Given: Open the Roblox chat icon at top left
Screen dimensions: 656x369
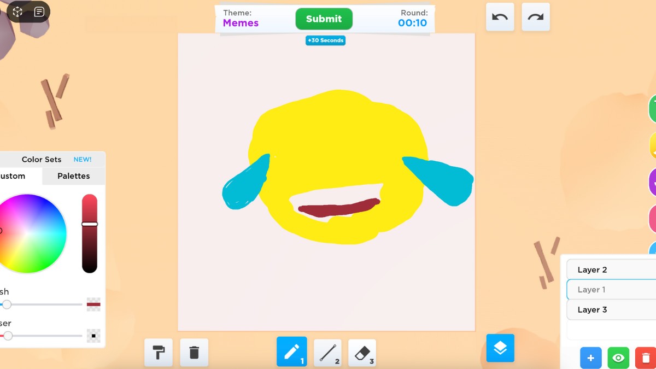Looking at the screenshot, I should 39,11.
